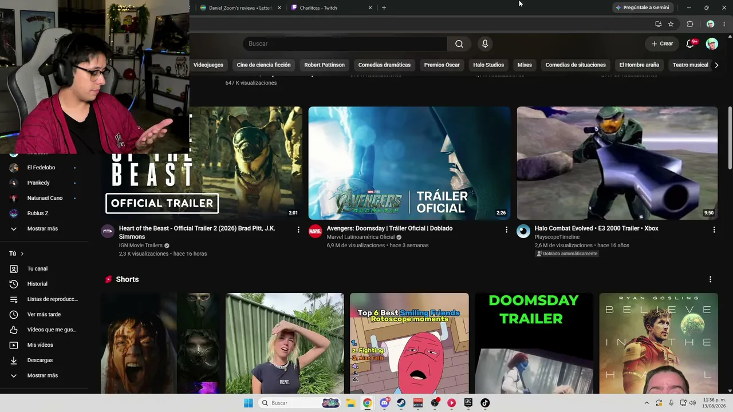Filter by Videojuegos chip
Image resolution: width=733 pixels, height=412 pixels.
[x=208, y=65]
